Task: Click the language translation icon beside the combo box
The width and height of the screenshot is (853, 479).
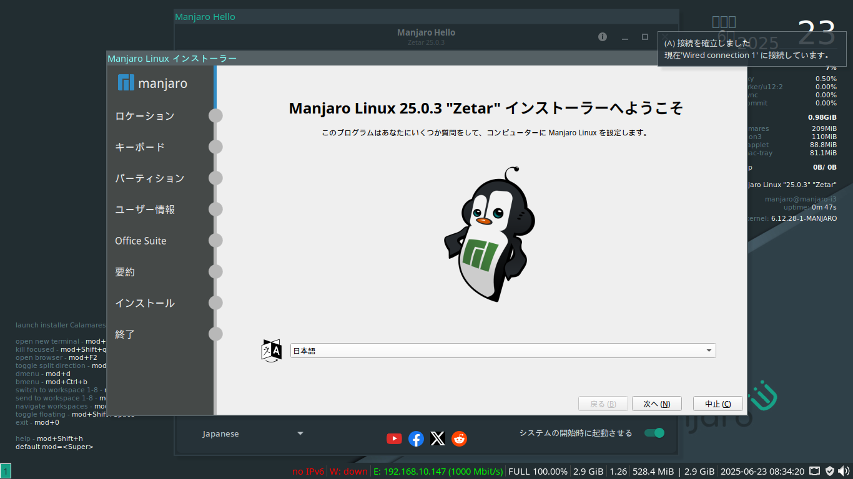Action: pyautogui.click(x=272, y=351)
